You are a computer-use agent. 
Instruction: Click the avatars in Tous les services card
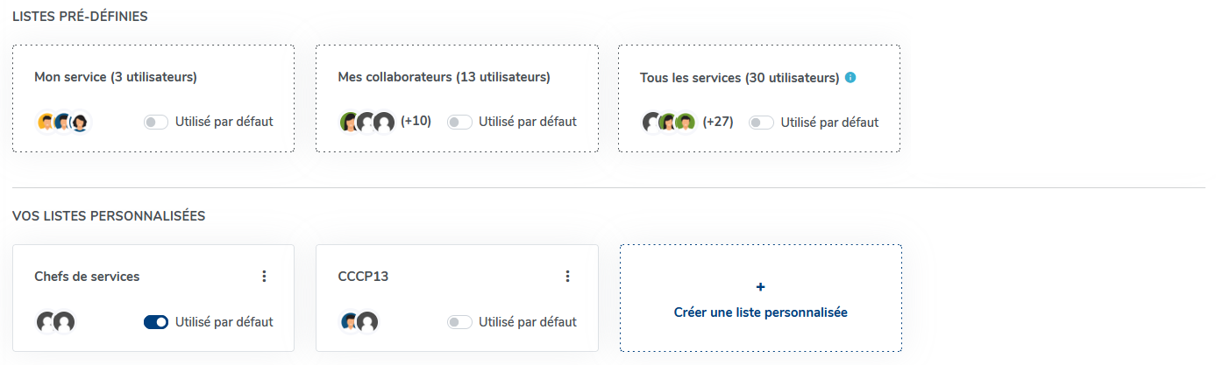(669, 123)
